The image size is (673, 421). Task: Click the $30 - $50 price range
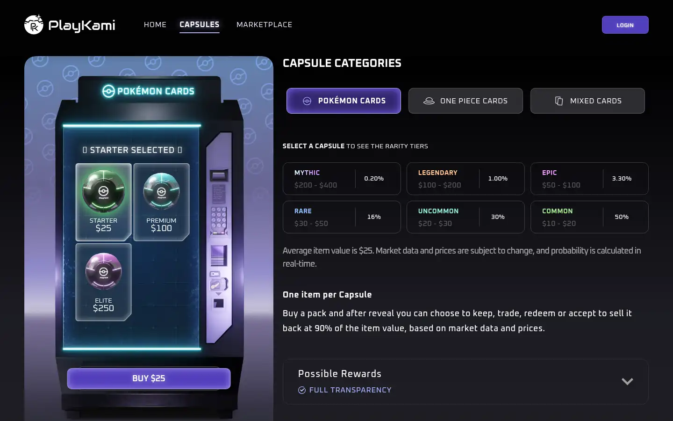[311, 224]
